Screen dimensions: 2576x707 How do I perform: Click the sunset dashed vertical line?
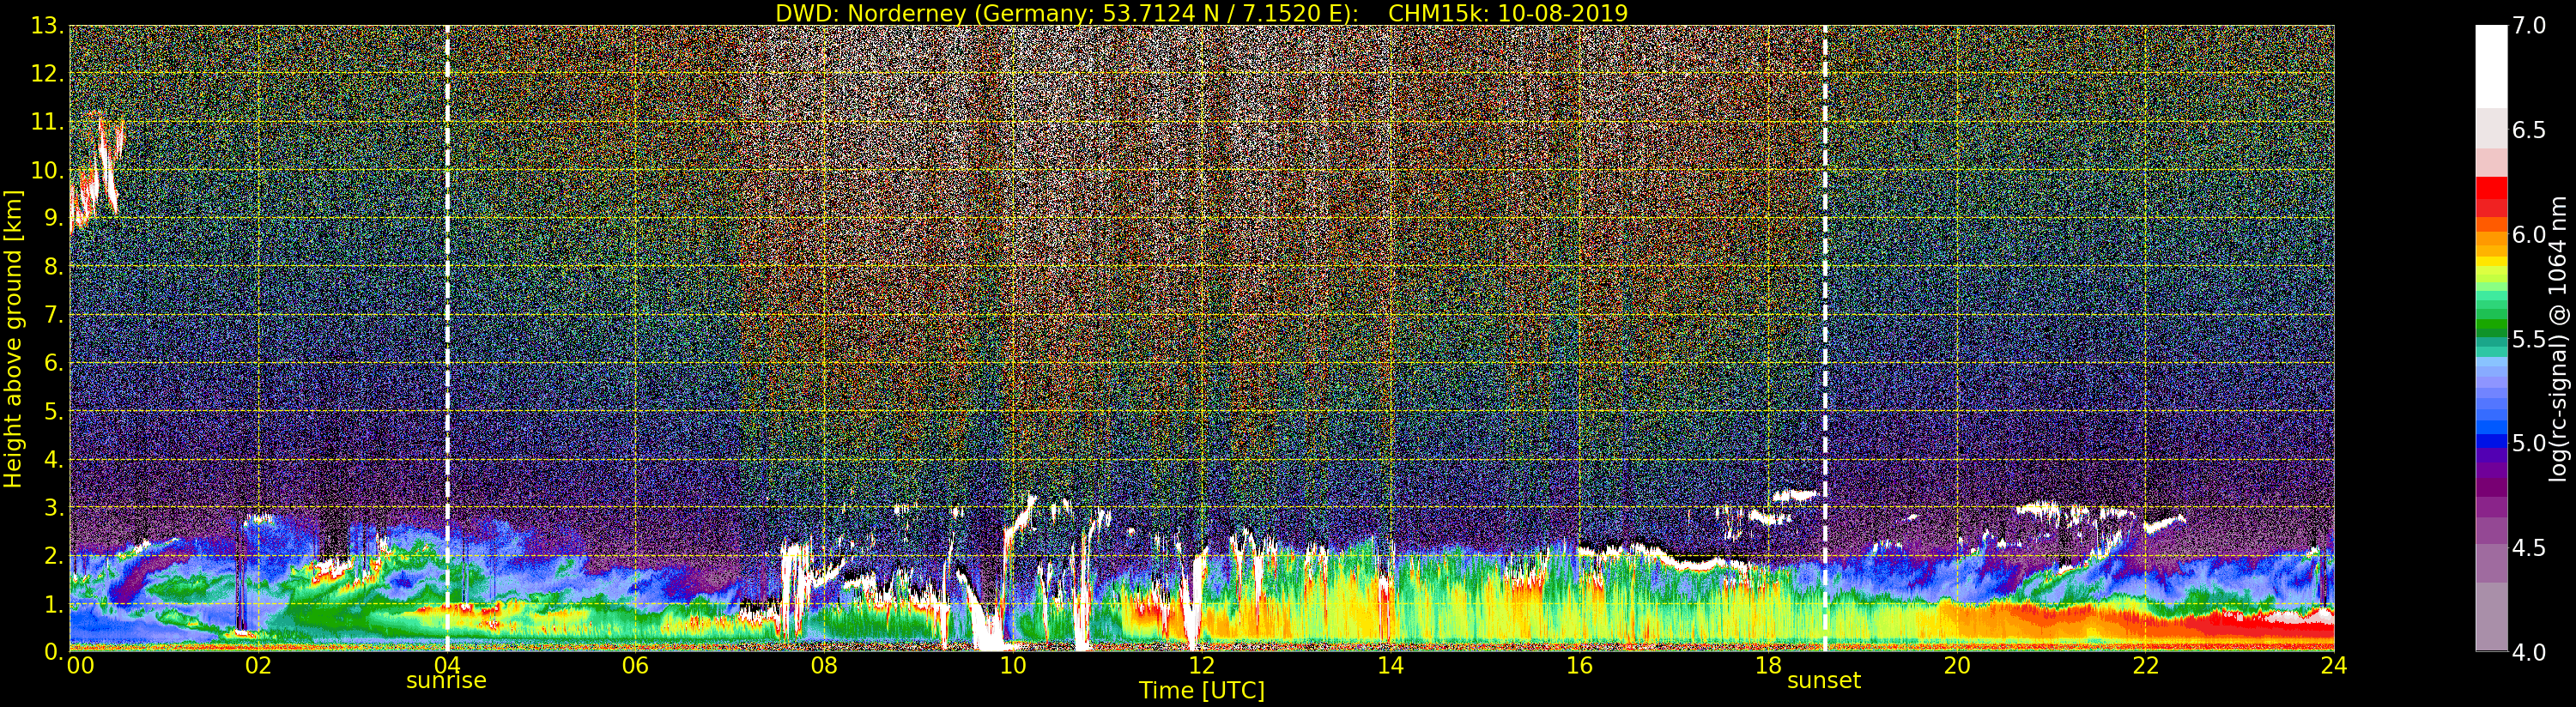coord(1825,300)
